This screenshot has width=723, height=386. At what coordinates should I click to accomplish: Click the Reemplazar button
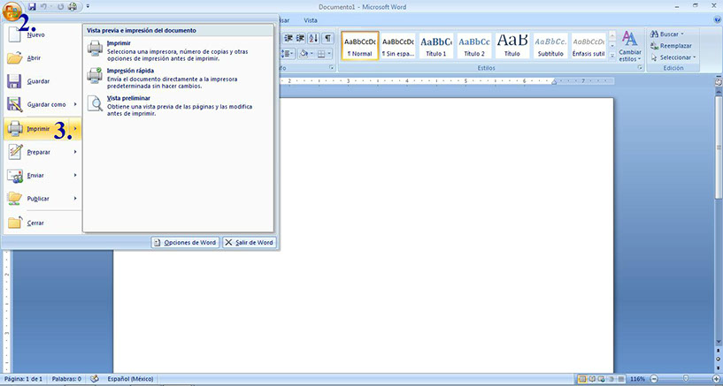672,46
